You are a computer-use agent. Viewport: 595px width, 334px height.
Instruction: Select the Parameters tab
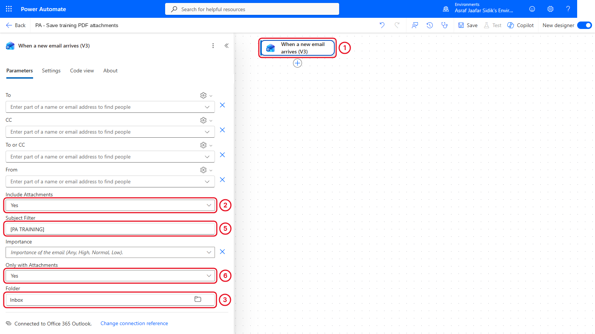[x=20, y=71]
